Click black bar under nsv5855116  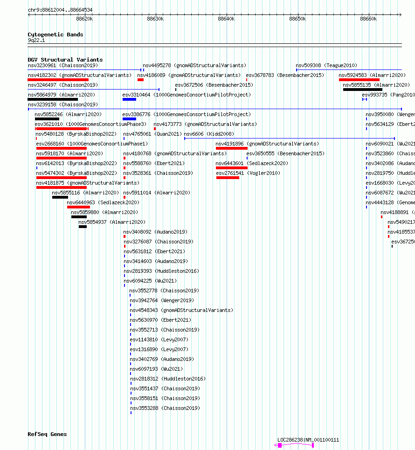60,197
